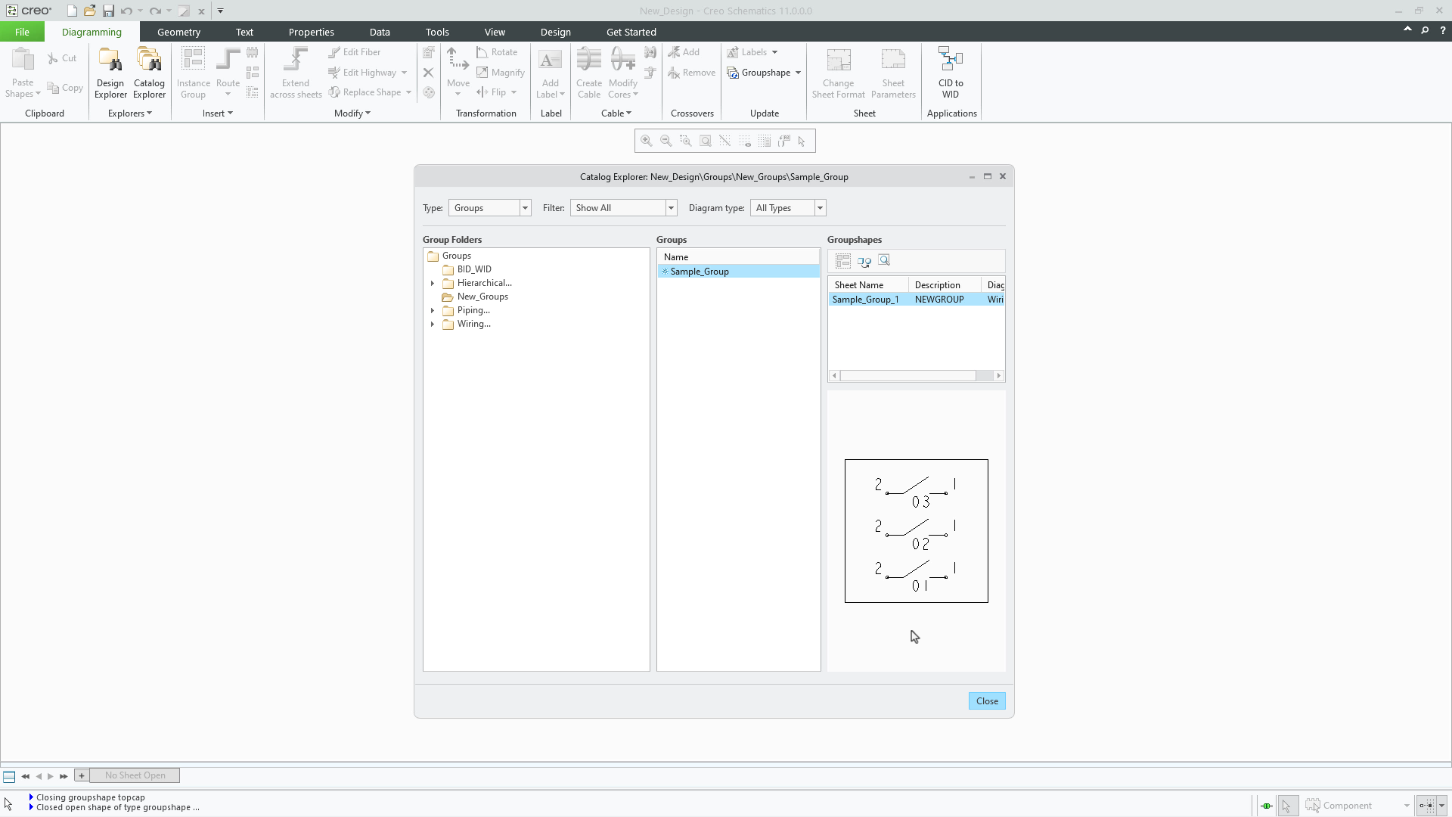Select the Zoom In magnifier tool
The image size is (1452, 817).
tap(647, 141)
